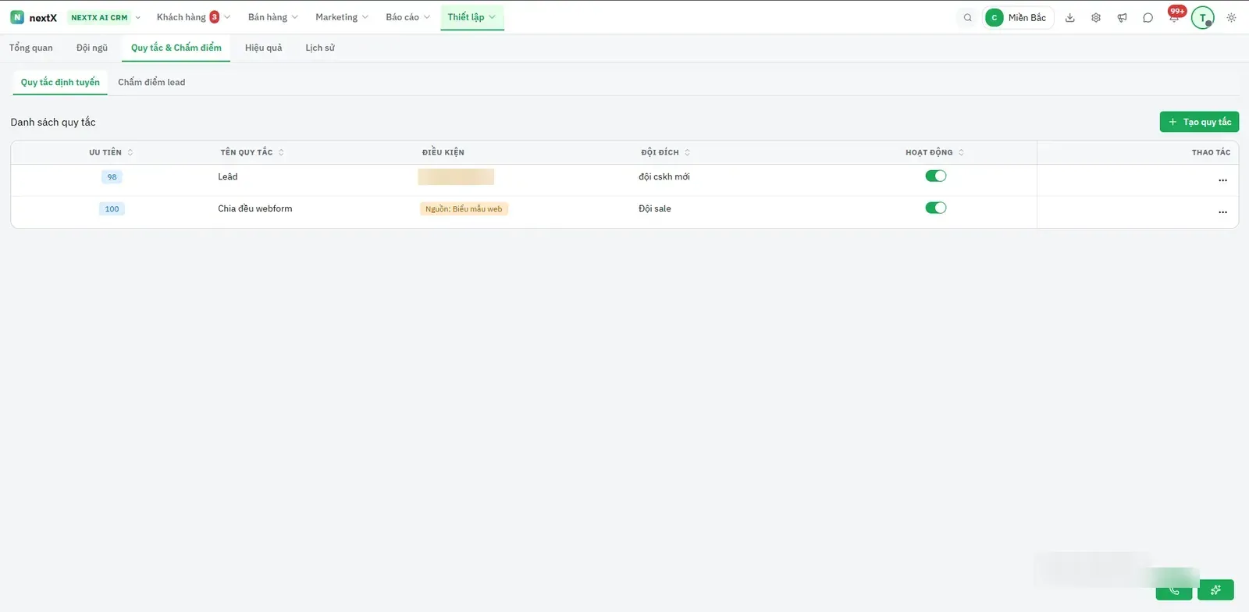Image resolution: width=1249 pixels, height=612 pixels.
Task: Disable the Leâd rule toggle
Action: pyautogui.click(x=935, y=176)
